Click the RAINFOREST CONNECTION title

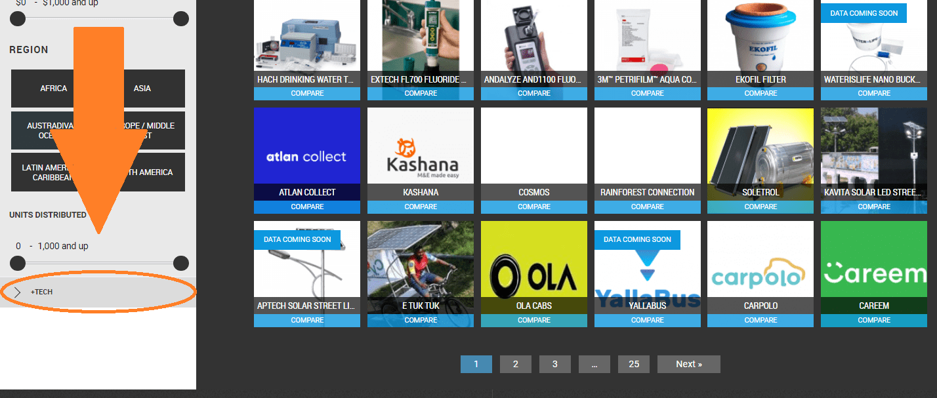(648, 192)
